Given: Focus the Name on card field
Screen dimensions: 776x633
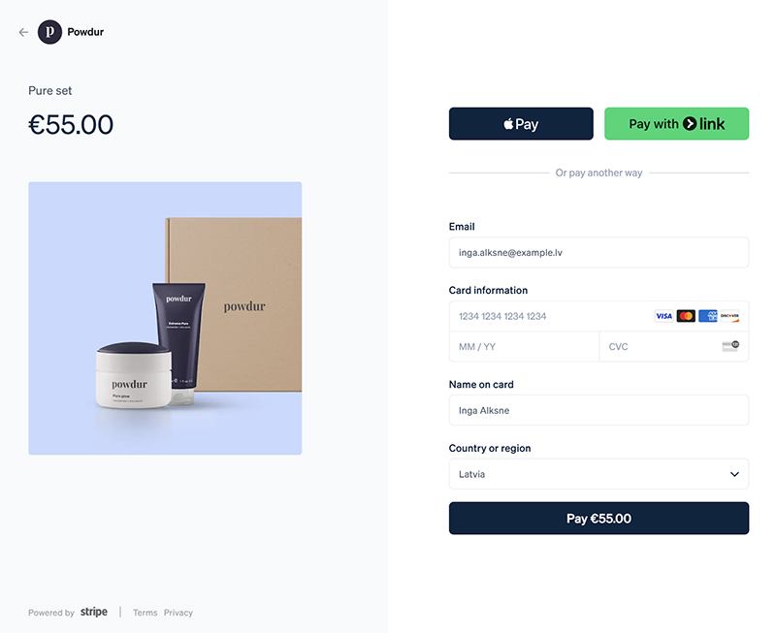Looking at the screenshot, I should [598, 410].
